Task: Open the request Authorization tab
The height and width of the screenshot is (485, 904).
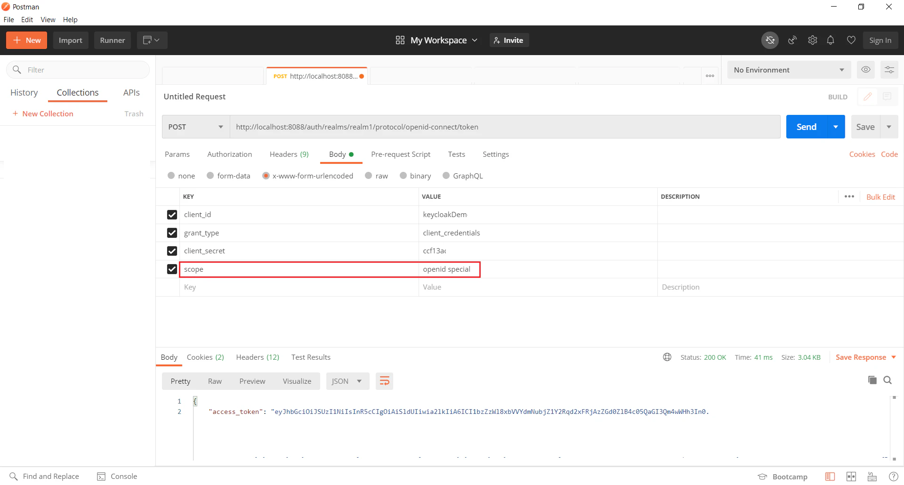Action: [229, 154]
